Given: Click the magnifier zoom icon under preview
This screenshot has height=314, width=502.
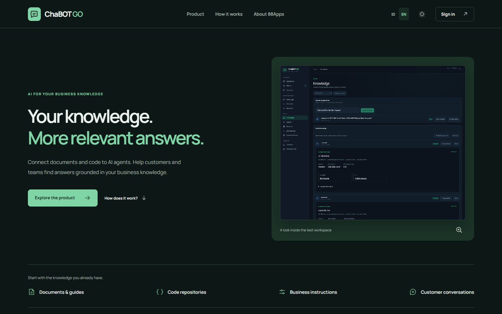Looking at the screenshot, I should coord(459,230).
